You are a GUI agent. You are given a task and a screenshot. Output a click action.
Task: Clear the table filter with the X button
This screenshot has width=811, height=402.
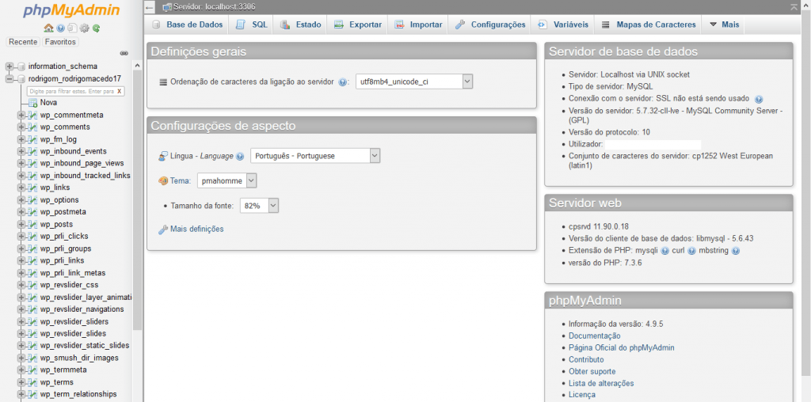120,91
